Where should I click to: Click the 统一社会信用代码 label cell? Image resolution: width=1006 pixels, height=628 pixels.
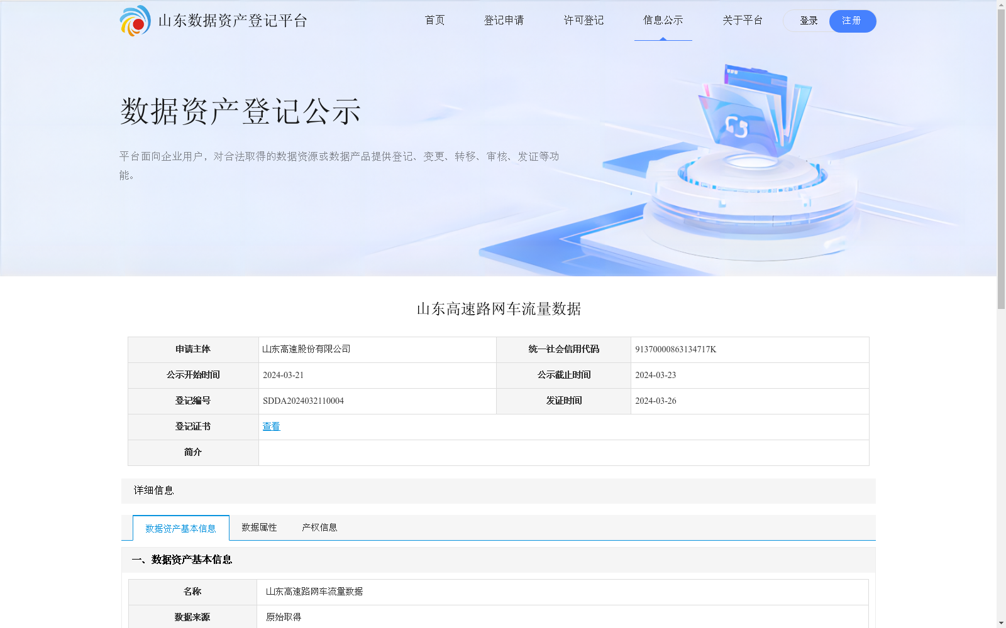pos(564,350)
